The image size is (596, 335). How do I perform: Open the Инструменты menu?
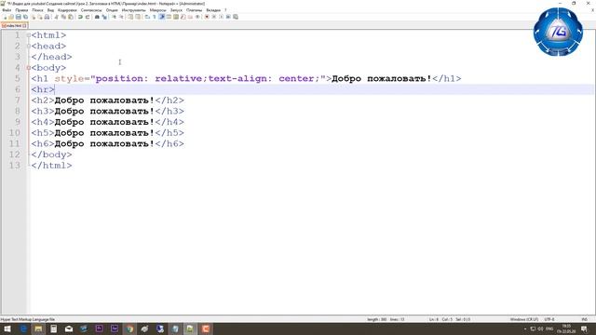[134, 10]
